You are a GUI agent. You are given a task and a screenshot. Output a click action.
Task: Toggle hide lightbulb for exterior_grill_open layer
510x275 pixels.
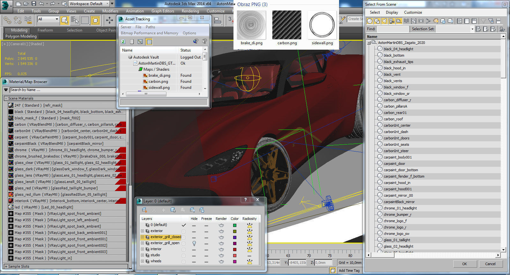click(x=194, y=243)
